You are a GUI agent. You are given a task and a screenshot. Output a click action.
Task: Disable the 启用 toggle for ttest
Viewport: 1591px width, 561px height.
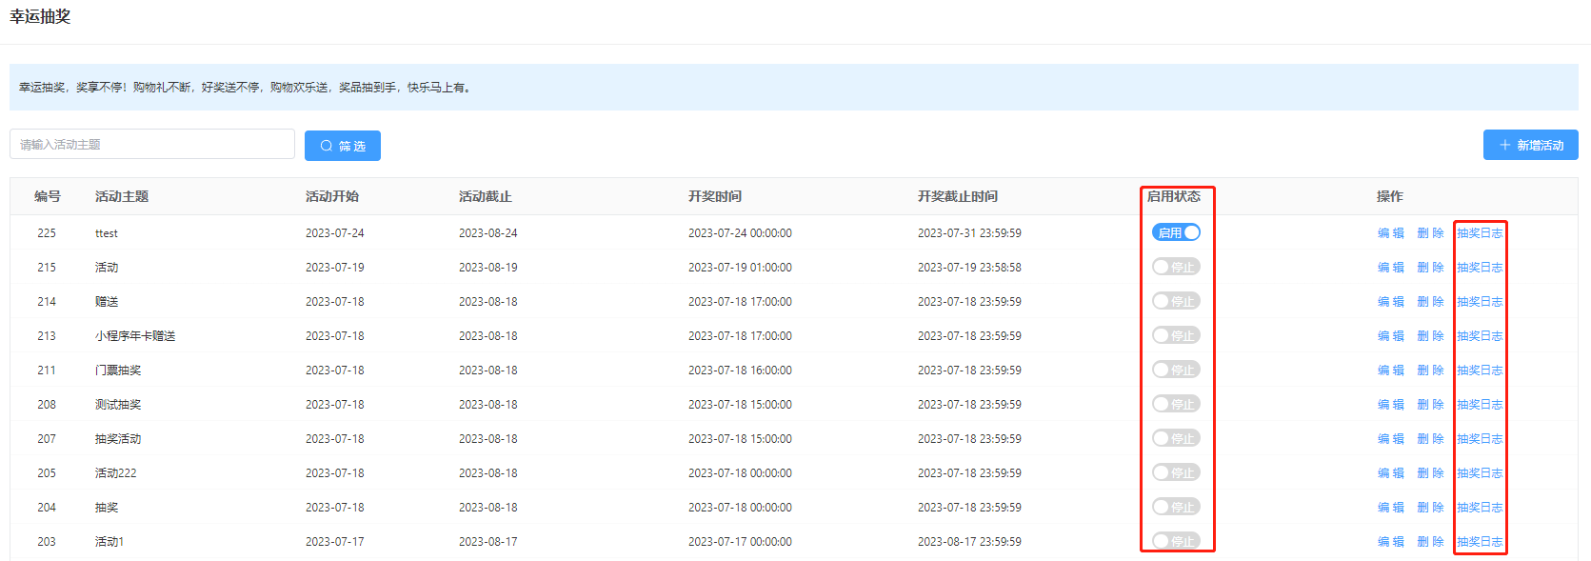(1176, 232)
